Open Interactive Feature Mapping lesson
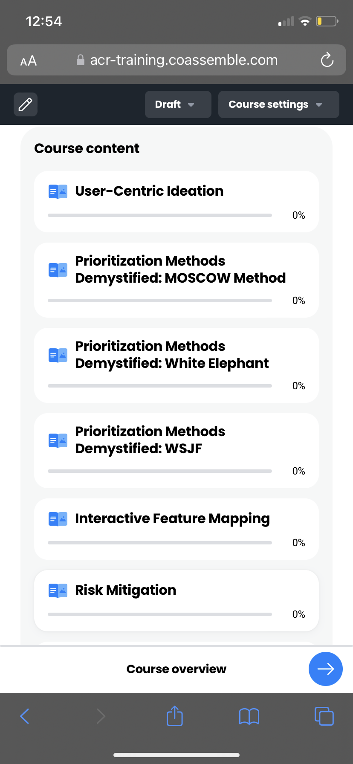Image resolution: width=353 pixels, height=764 pixels. [172, 518]
